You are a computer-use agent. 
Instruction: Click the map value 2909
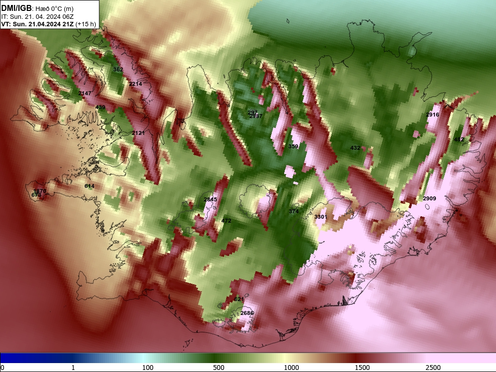[430, 198]
